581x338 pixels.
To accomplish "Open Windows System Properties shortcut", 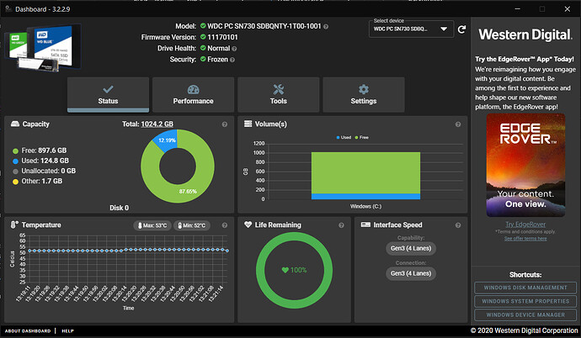I will click(525, 301).
